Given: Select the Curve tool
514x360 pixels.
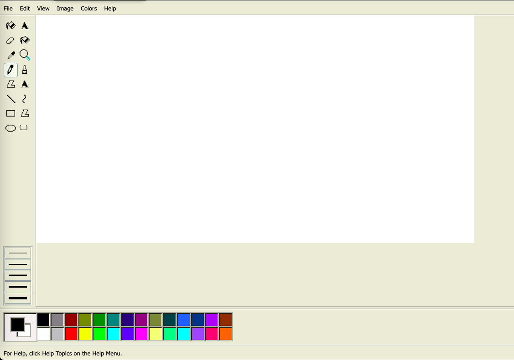Looking at the screenshot, I should (x=23, y=99).
